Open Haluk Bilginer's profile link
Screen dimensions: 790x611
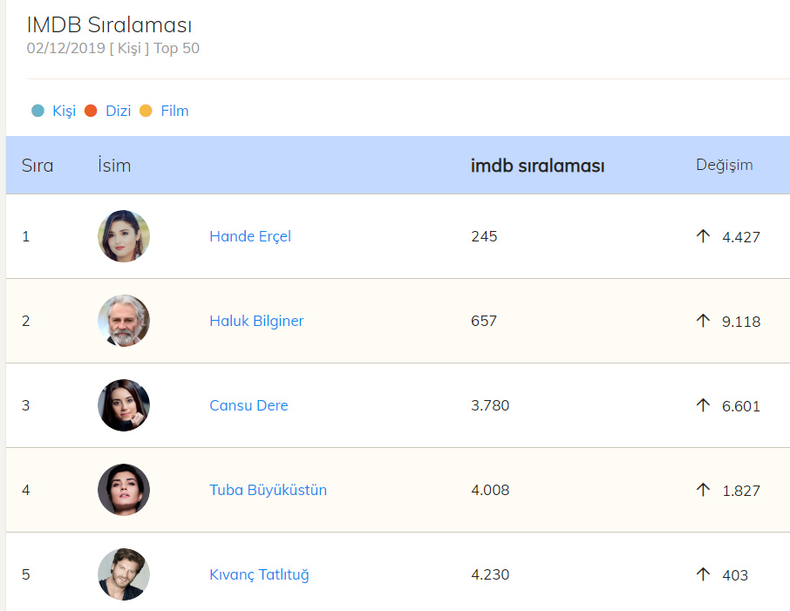click(256, 321)
